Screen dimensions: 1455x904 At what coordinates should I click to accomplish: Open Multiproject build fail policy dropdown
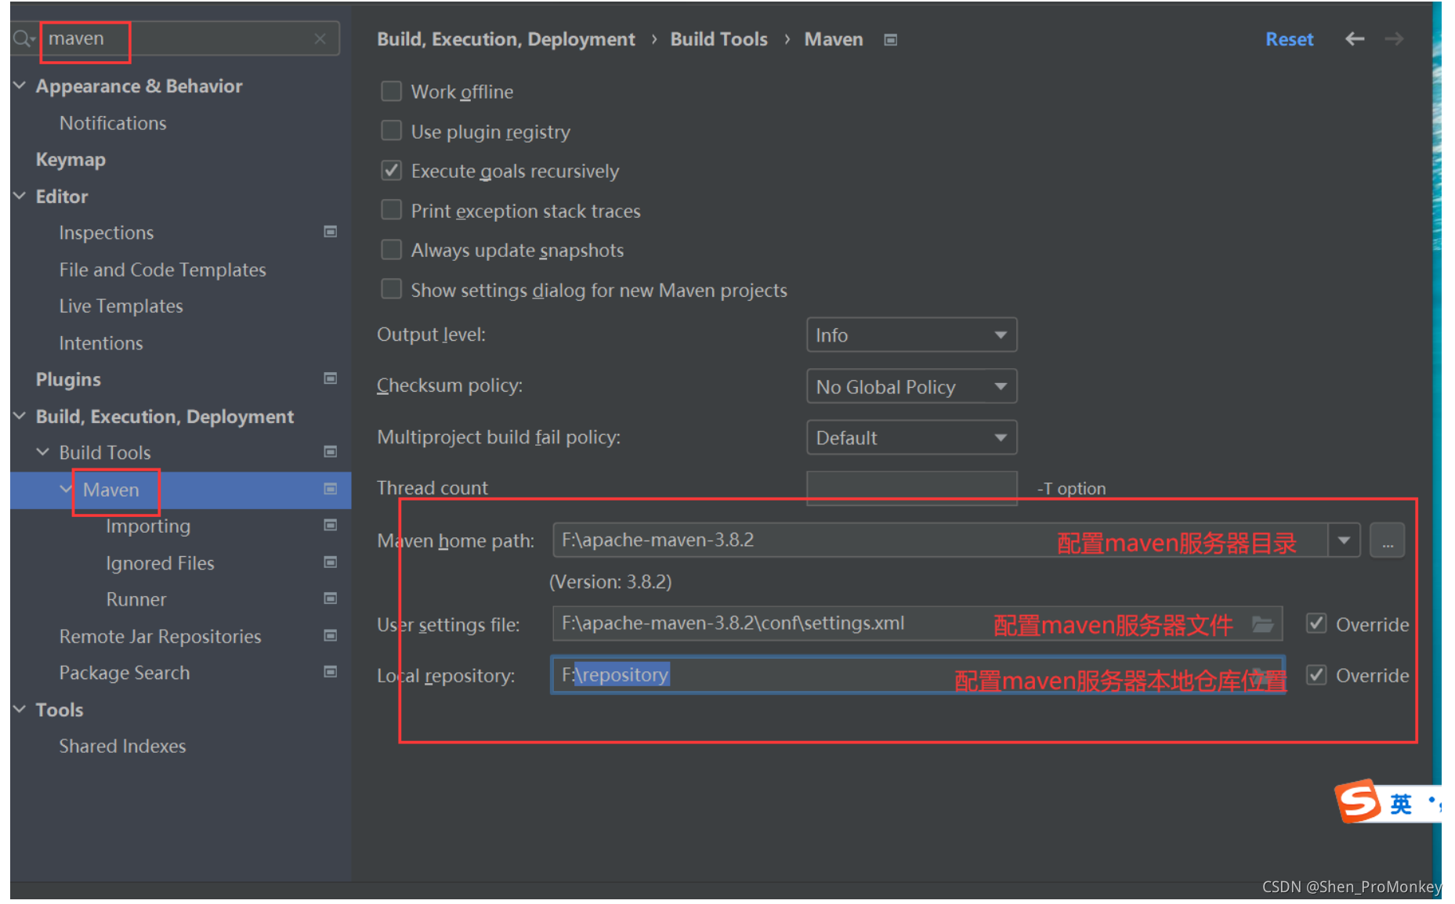[911, 437]
